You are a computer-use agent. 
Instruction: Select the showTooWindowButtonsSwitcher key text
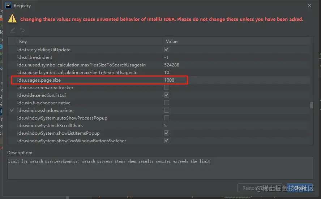[72, 141]
